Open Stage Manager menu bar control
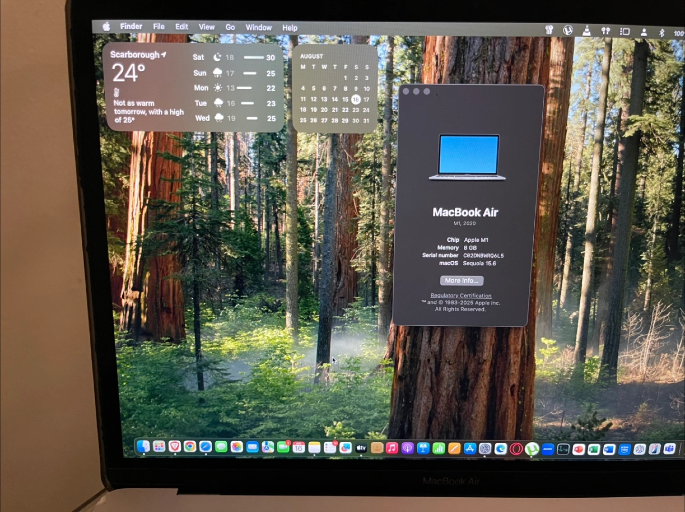Viewport: 685px width, 512px height. click(x=625, y=31)
